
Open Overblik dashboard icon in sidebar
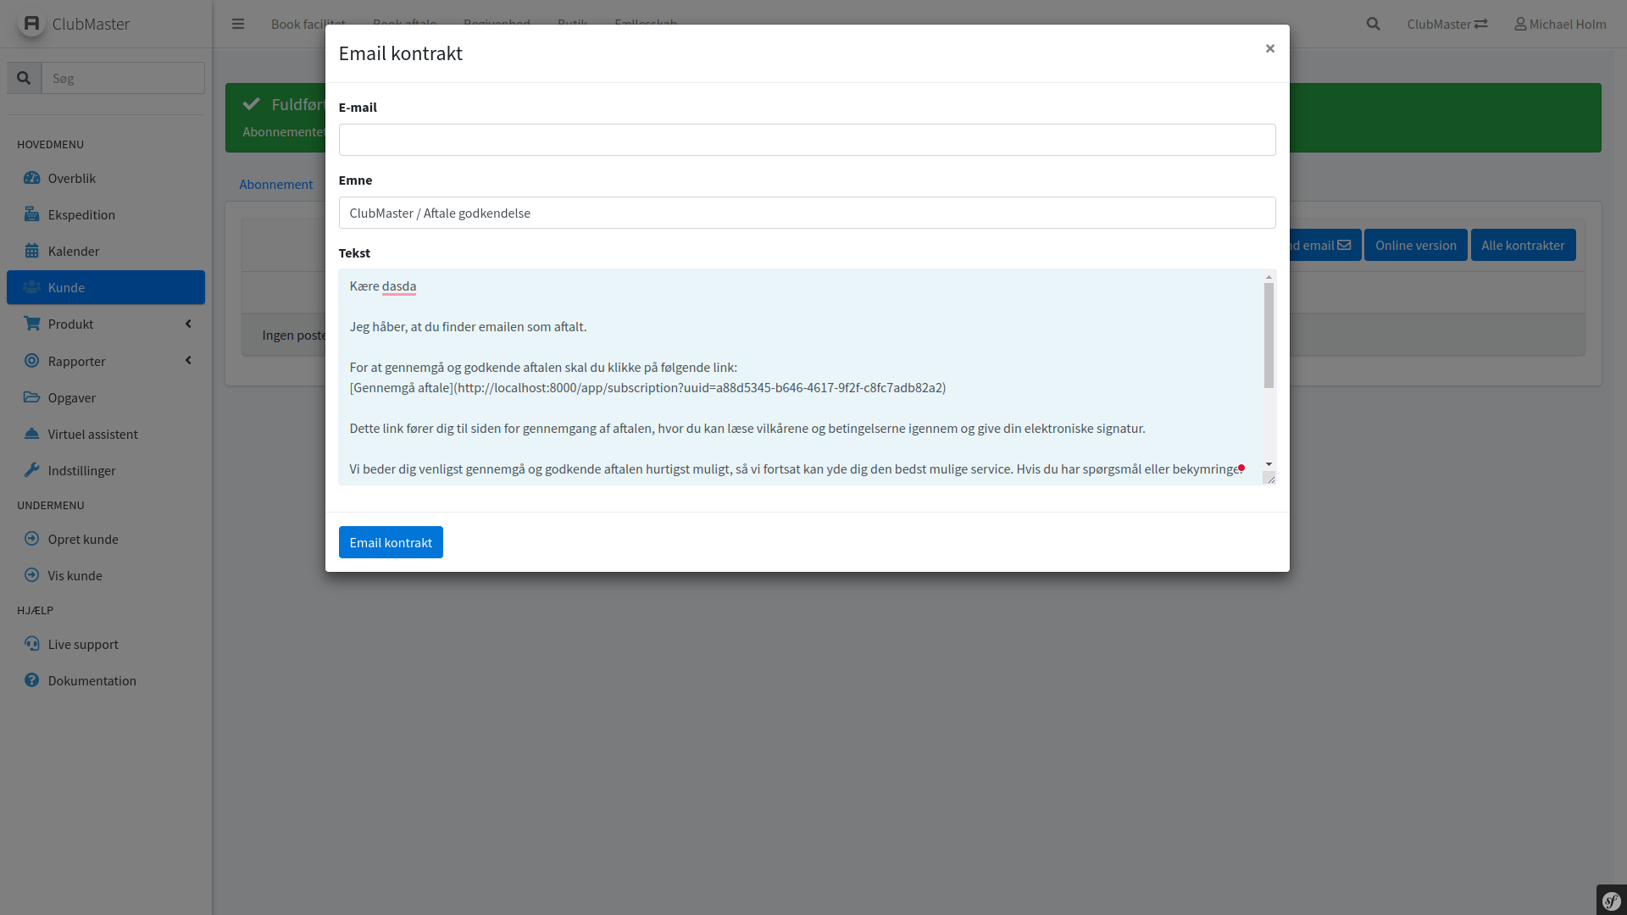tap(31, 178)
